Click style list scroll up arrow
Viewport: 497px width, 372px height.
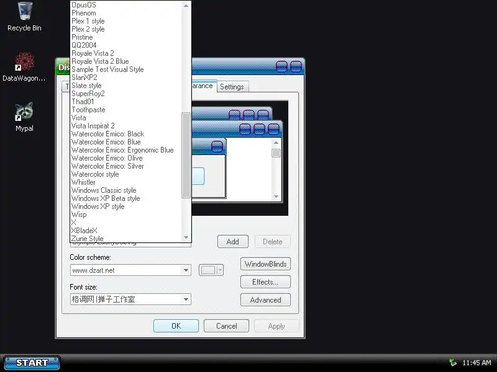[186, 6]
